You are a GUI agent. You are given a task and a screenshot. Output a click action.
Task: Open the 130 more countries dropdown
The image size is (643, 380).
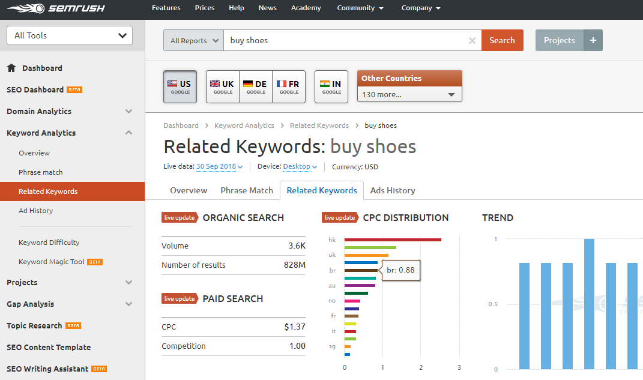pos(409,94)
